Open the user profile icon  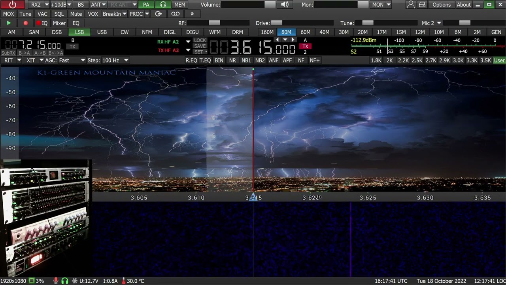(x=411, y=5)
